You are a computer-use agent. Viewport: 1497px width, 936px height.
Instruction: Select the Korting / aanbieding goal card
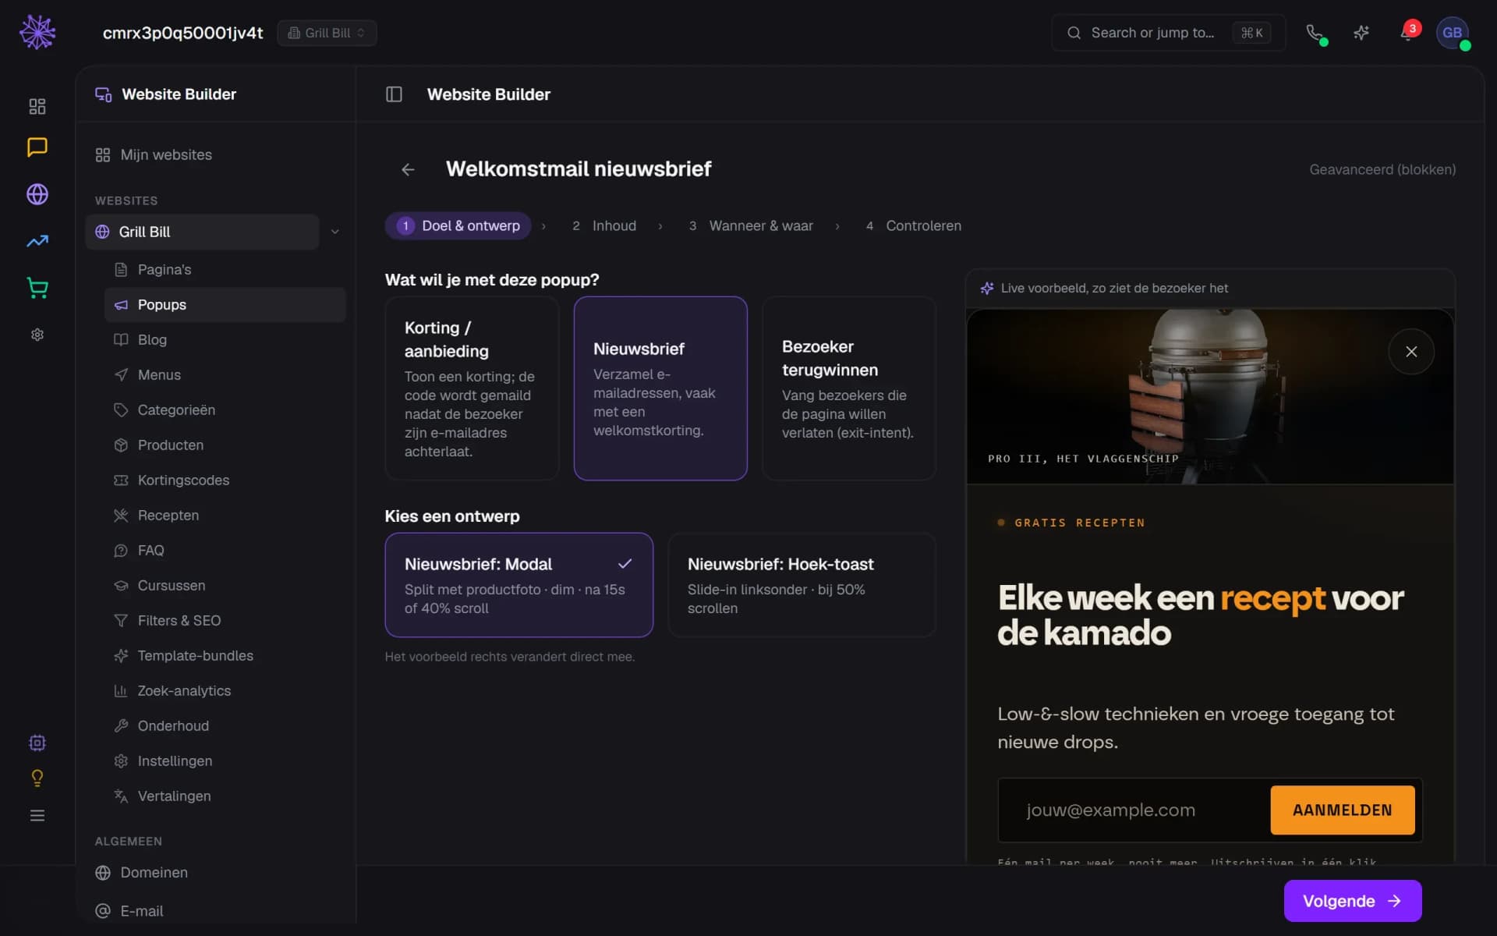click(x=472, y=388)
